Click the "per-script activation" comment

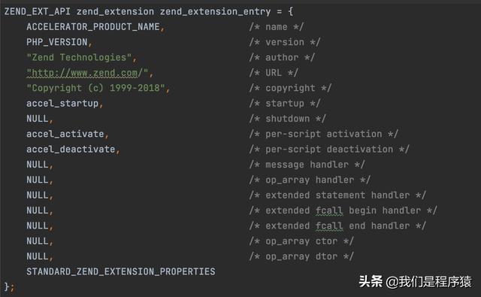coord(324,134)
